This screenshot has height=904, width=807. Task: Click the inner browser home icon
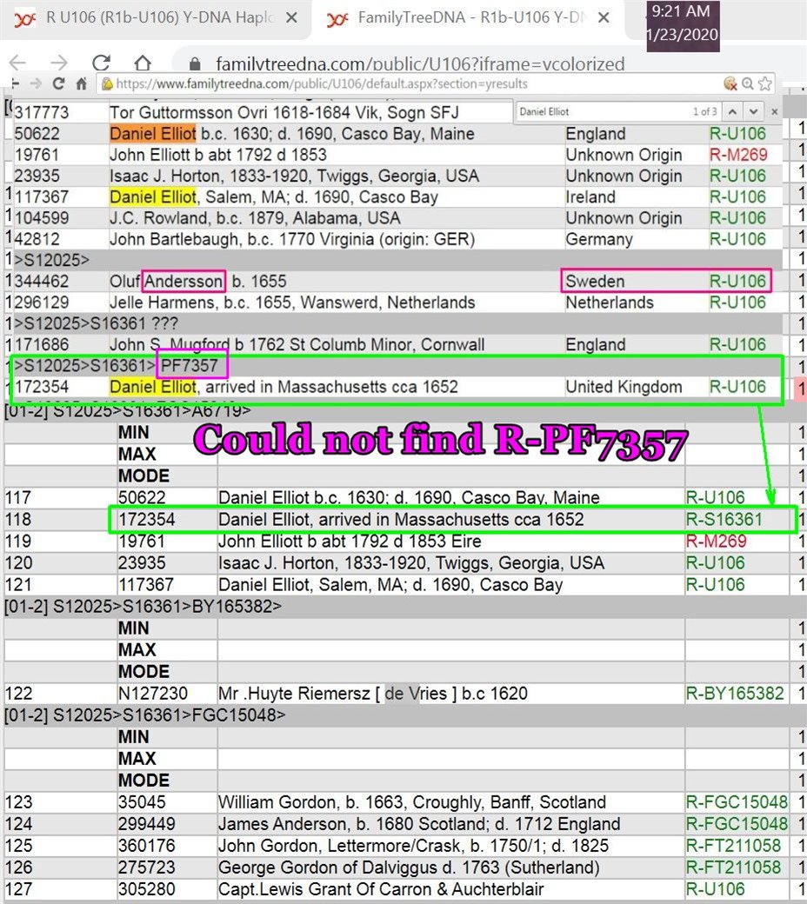tap(81, 84)
